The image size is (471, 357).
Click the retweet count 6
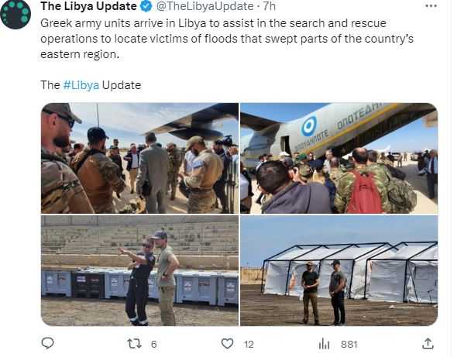(x=154, y=344)
